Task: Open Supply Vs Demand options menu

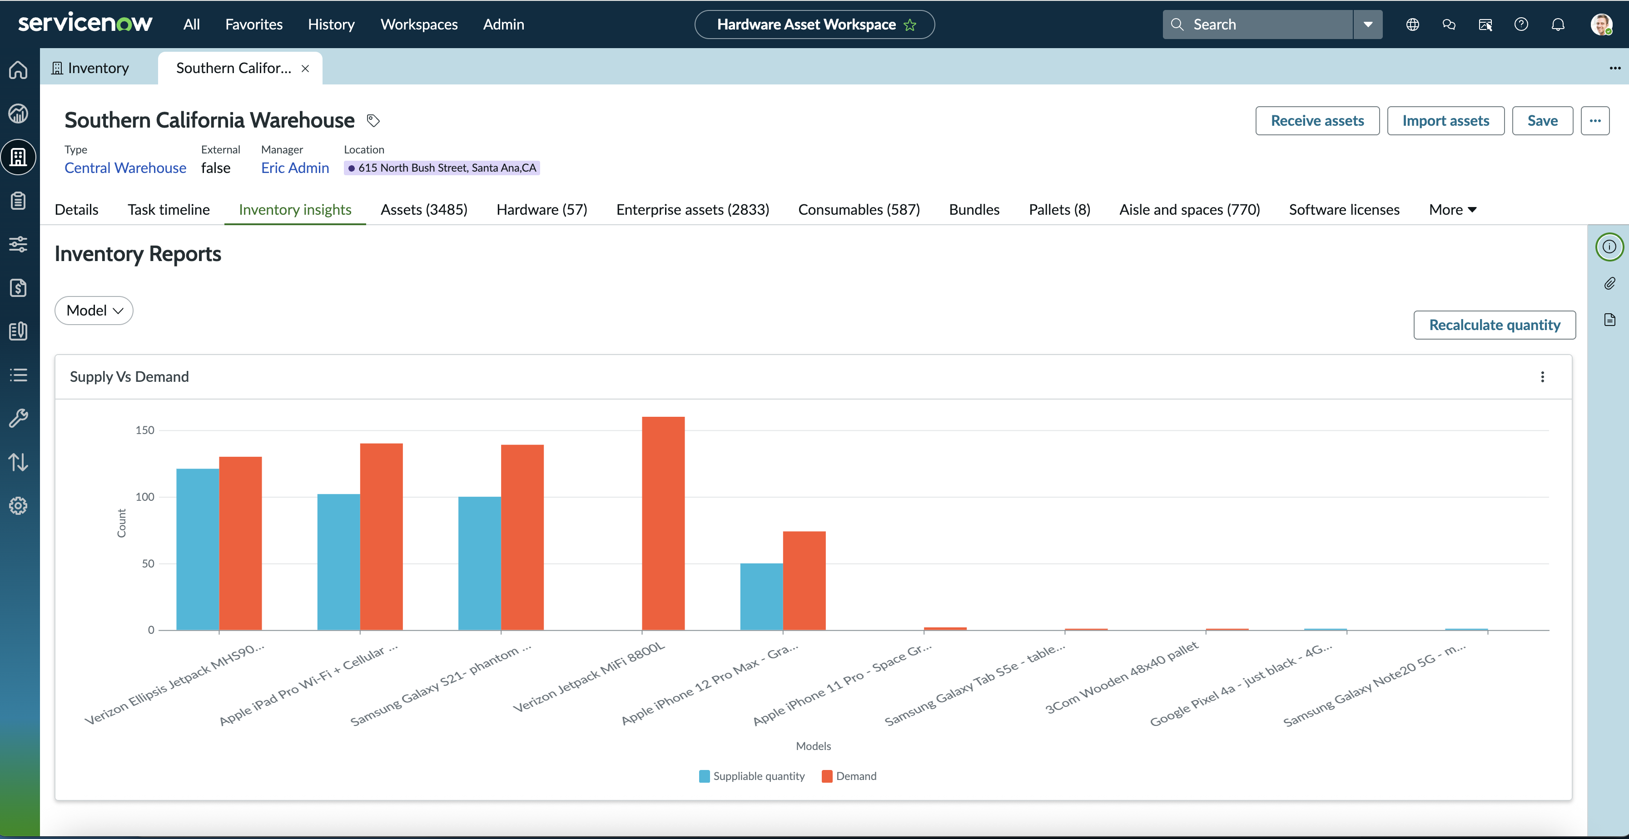Action: click(1542, 376)
